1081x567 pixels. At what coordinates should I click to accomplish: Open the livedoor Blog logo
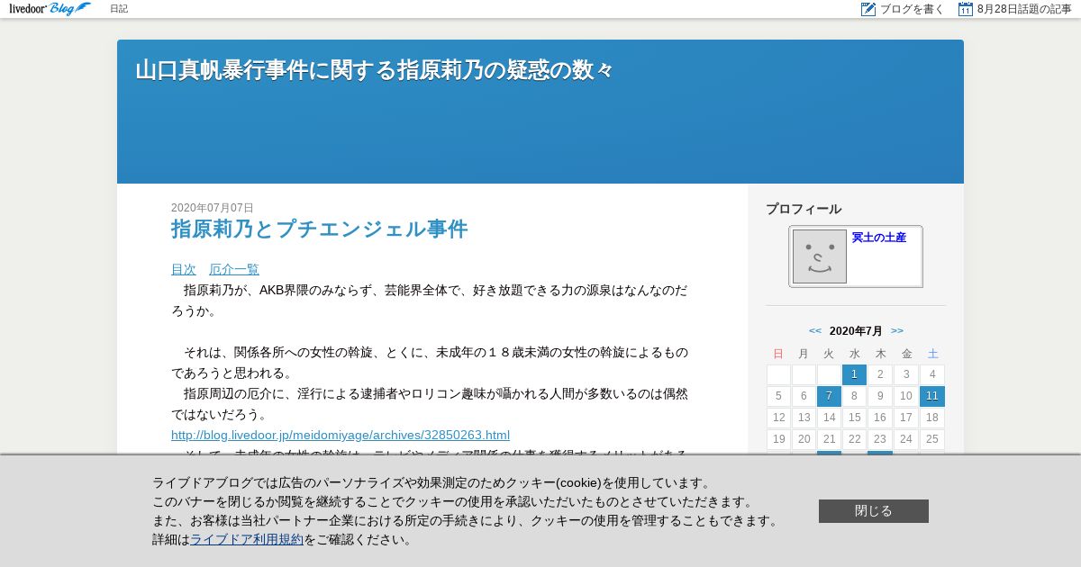(x=50, y=9)
